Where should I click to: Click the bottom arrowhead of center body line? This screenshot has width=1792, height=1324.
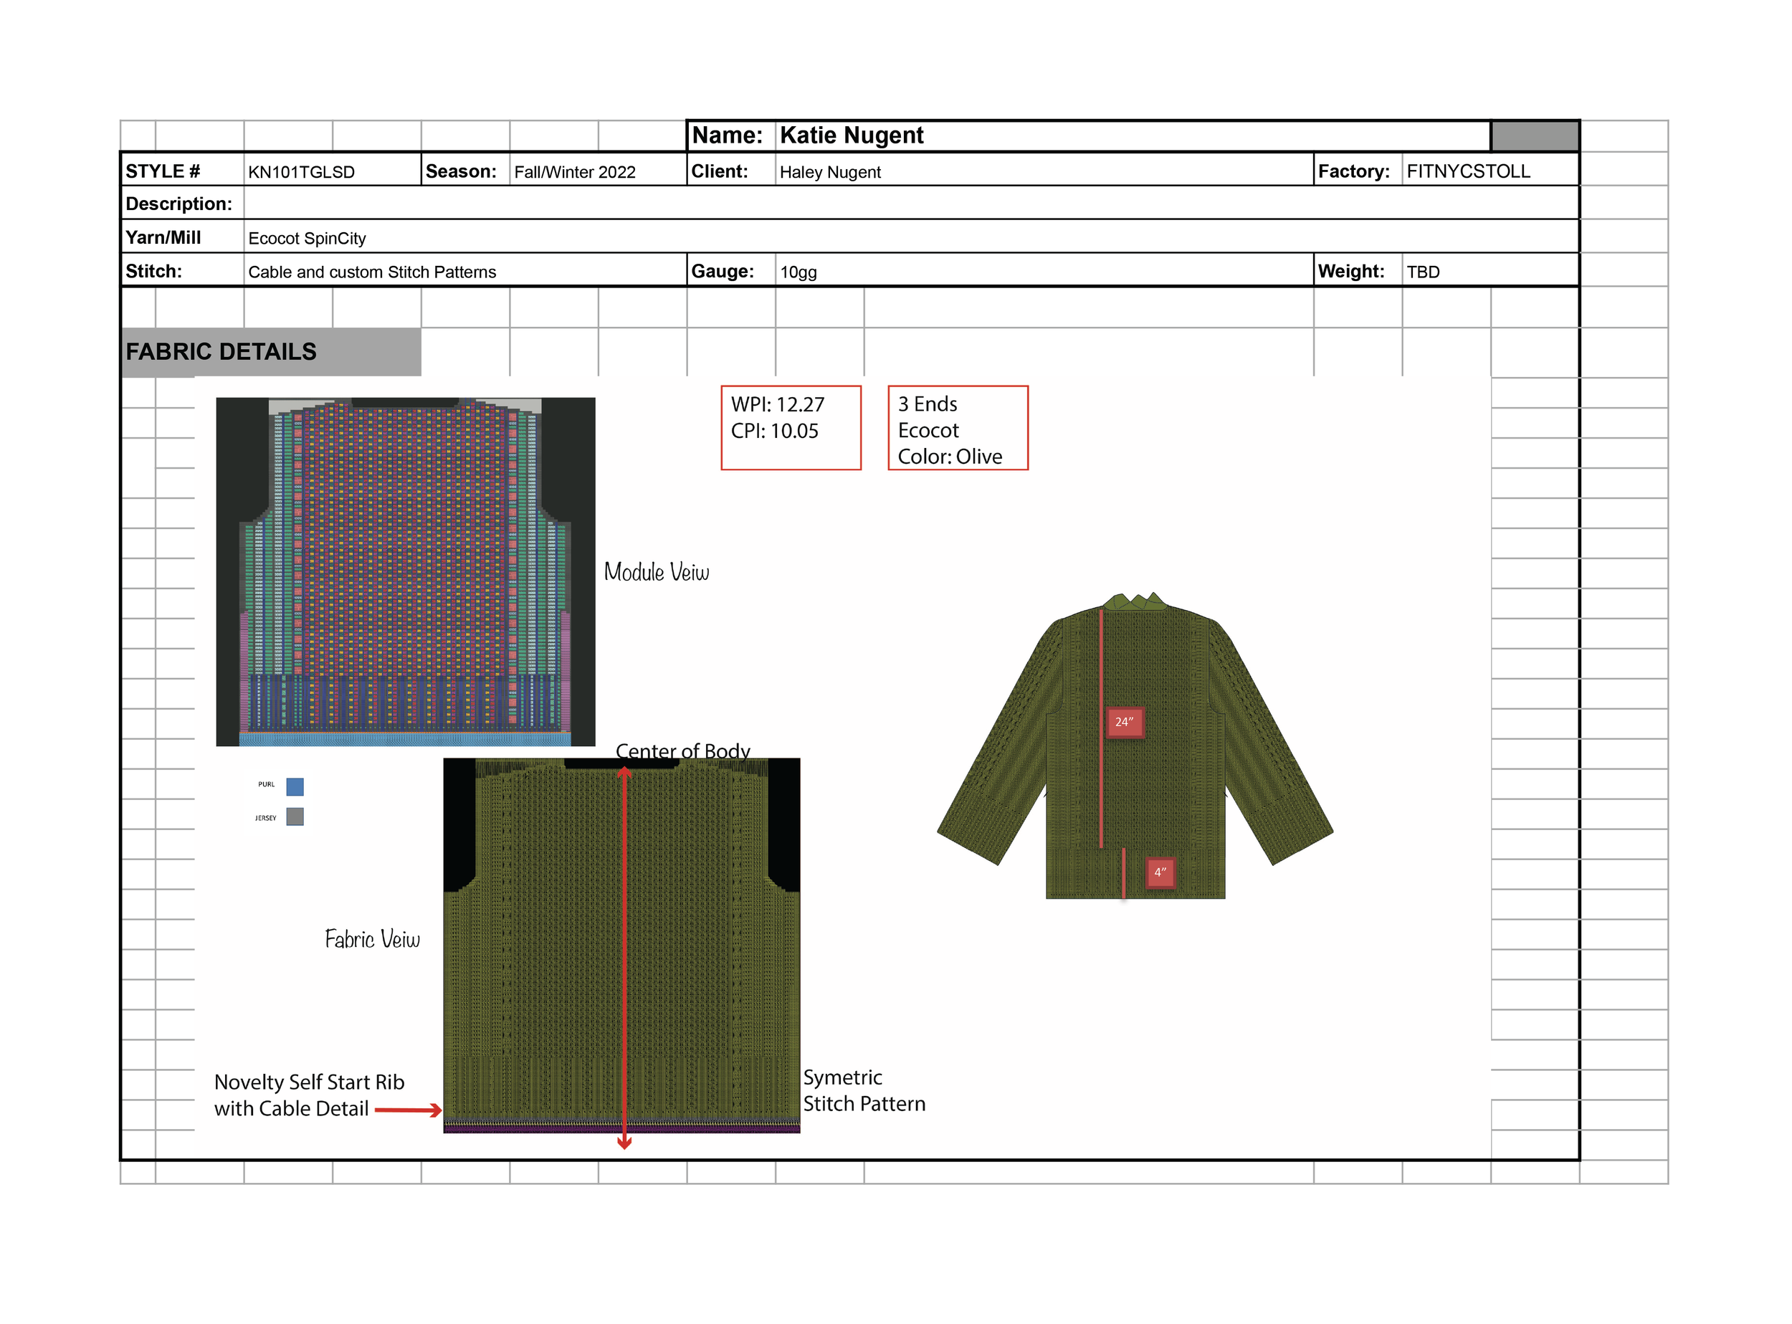[x=624, y=1143]
